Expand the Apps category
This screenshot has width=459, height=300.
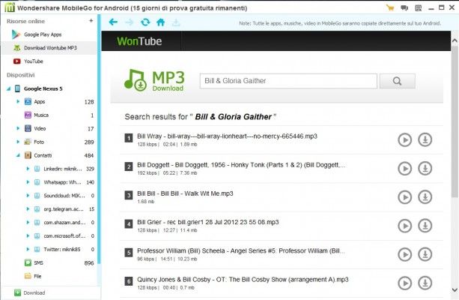[x=18, y=101]
